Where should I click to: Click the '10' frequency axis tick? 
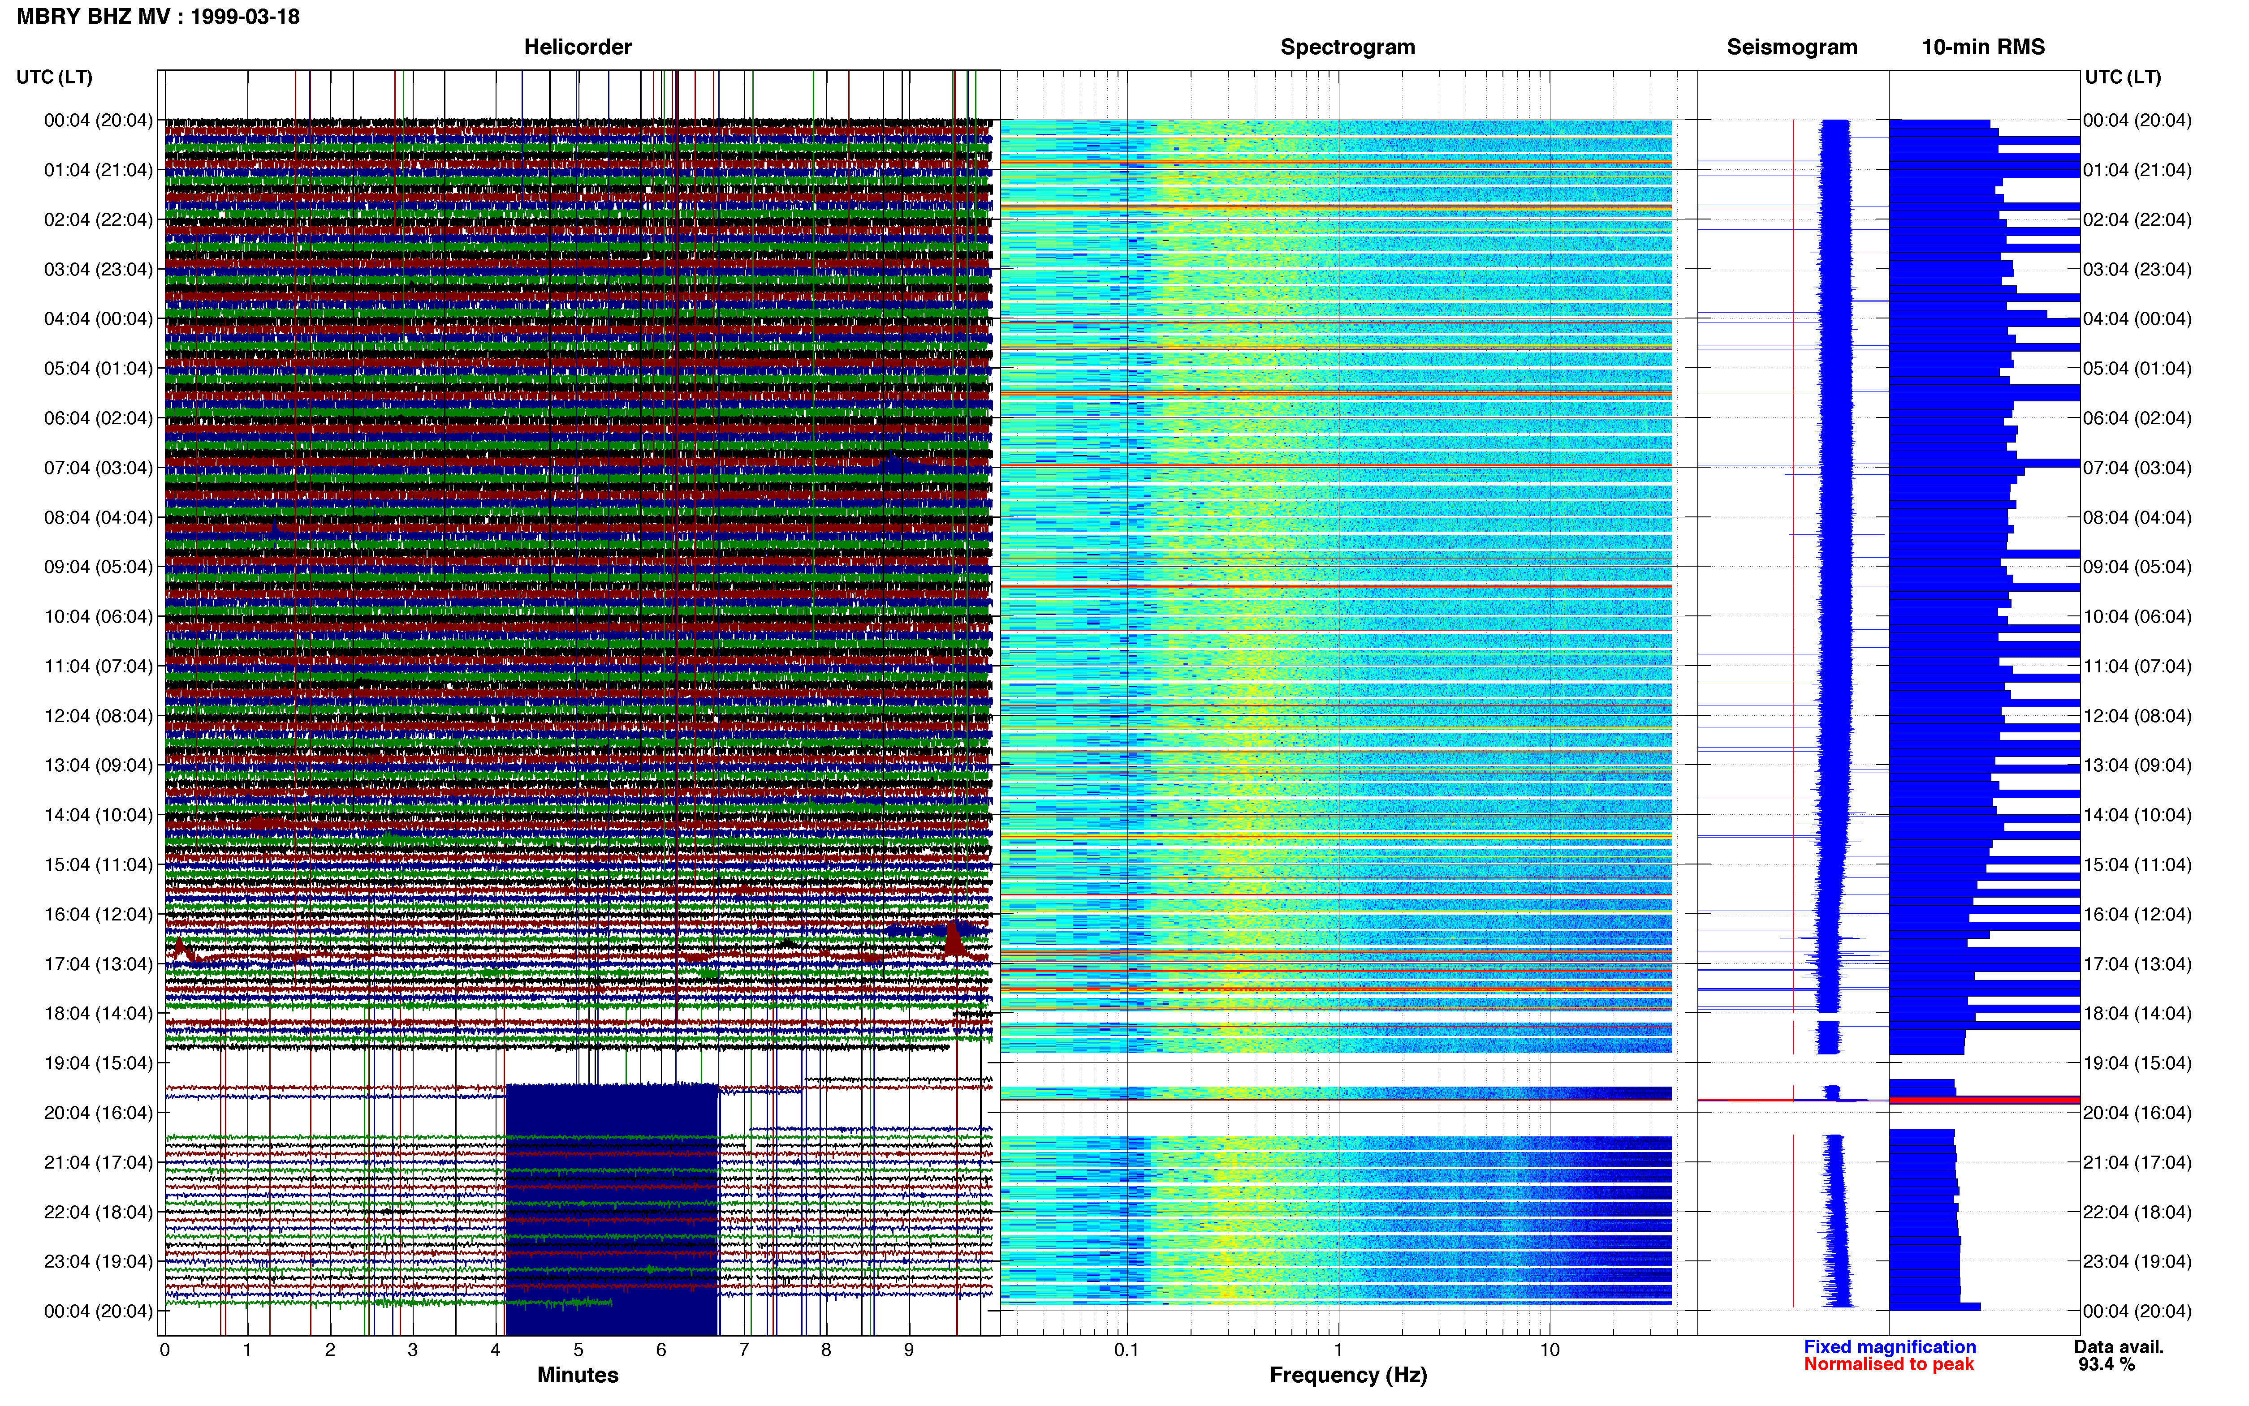1550,1350
